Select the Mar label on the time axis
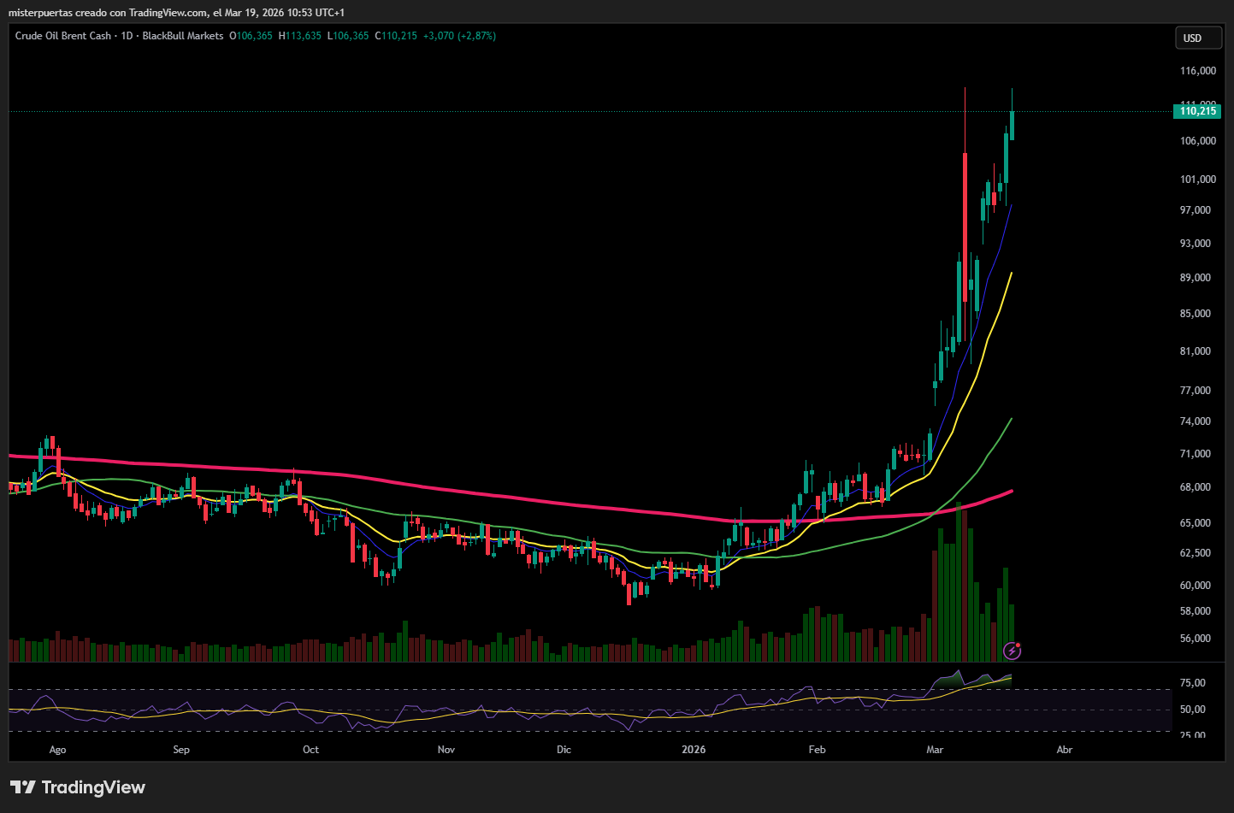 tap(935, 750)
